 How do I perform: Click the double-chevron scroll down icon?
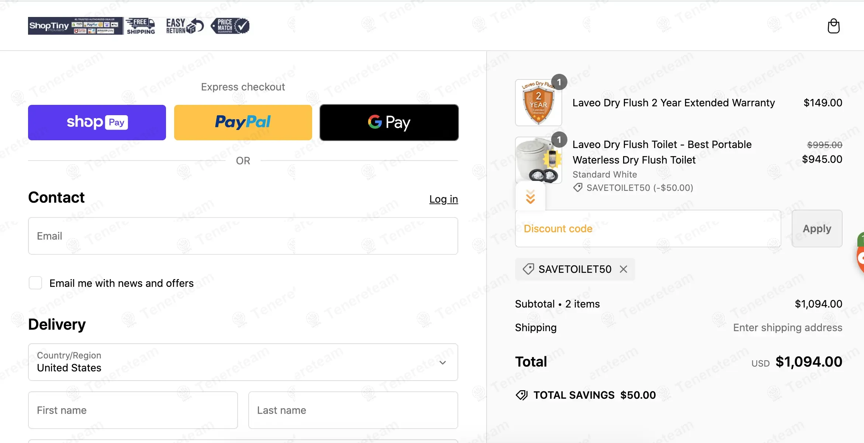tap(531, 197)
